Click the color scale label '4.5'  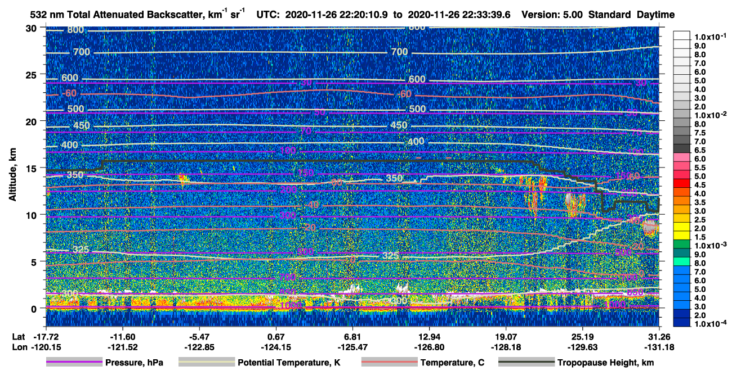[700, 184]
